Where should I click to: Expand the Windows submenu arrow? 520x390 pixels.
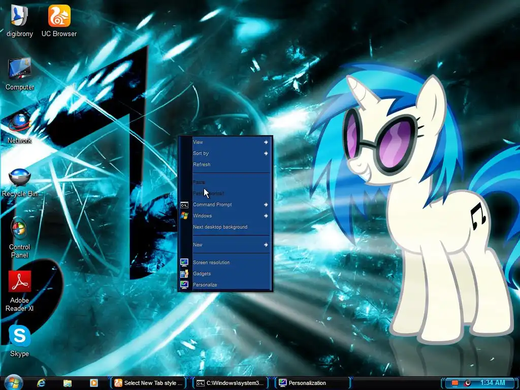point(266,216)
